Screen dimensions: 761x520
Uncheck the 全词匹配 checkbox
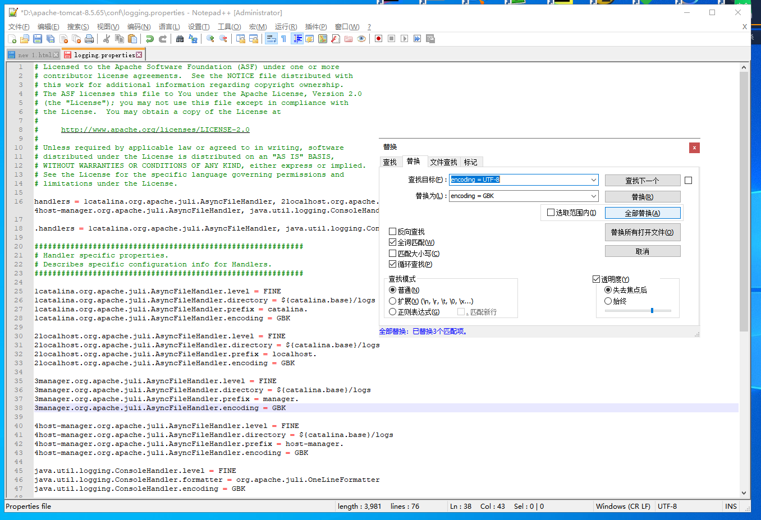393,242
